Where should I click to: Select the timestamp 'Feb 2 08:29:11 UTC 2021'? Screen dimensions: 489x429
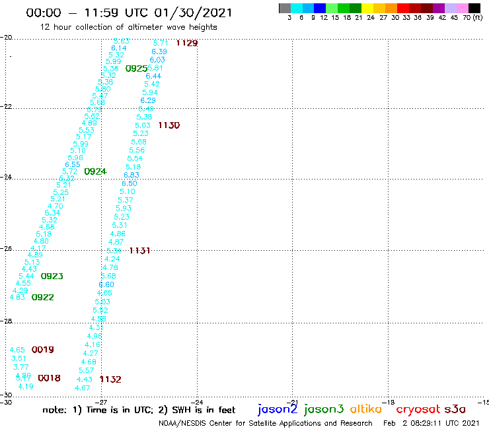(x=432, y=423)
